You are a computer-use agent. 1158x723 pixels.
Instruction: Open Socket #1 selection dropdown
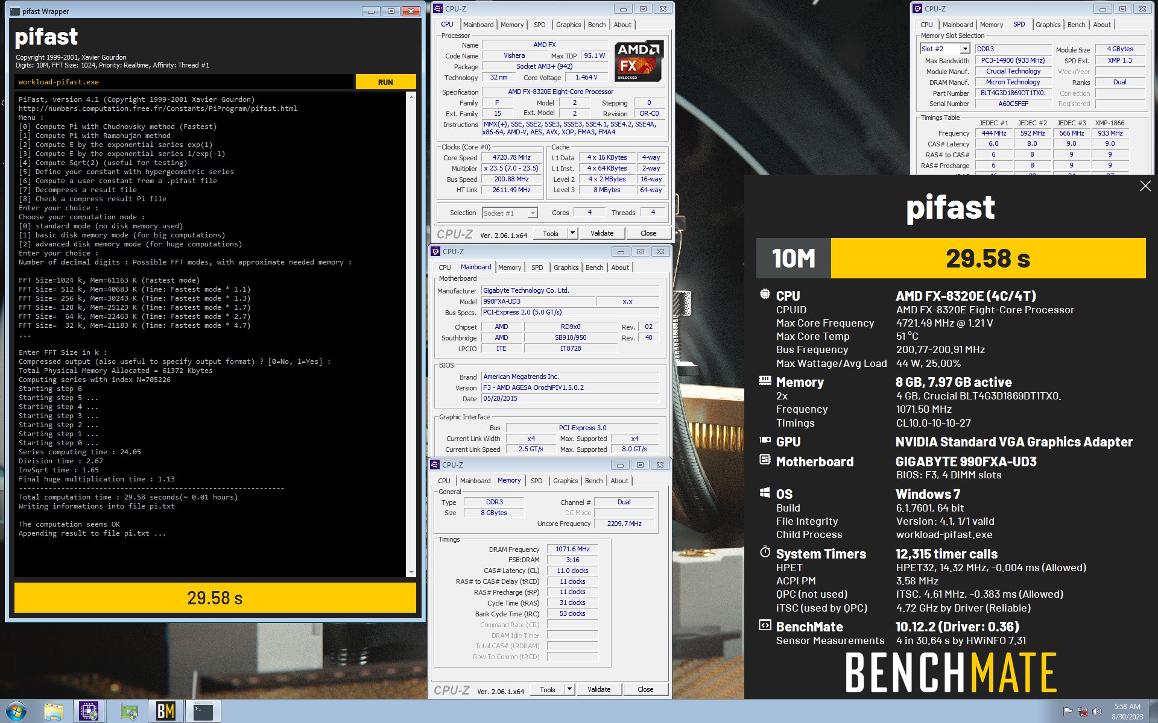click(x=533, y=213)
